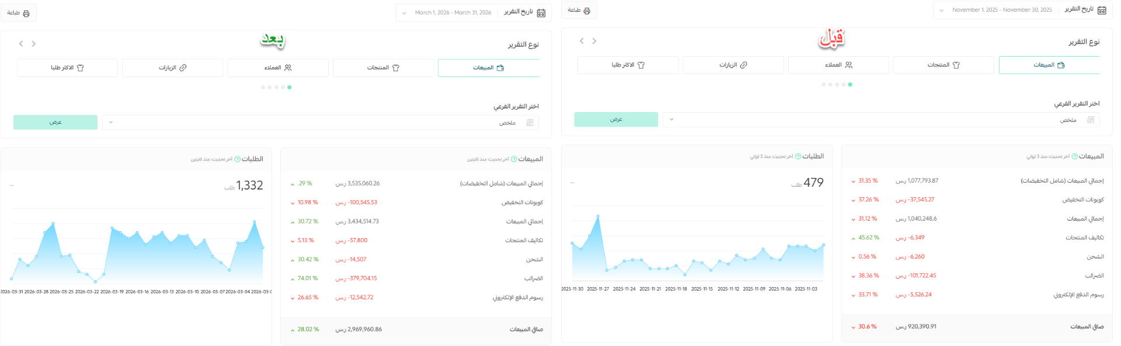1121x346 pixels.
Task: Select الزيارات tab in November 2025 report
Action: 733,65
